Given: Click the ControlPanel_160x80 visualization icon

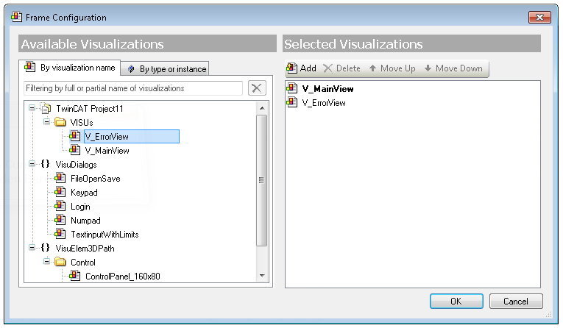Looking at the screenshot, I should (x=74, y=276).
